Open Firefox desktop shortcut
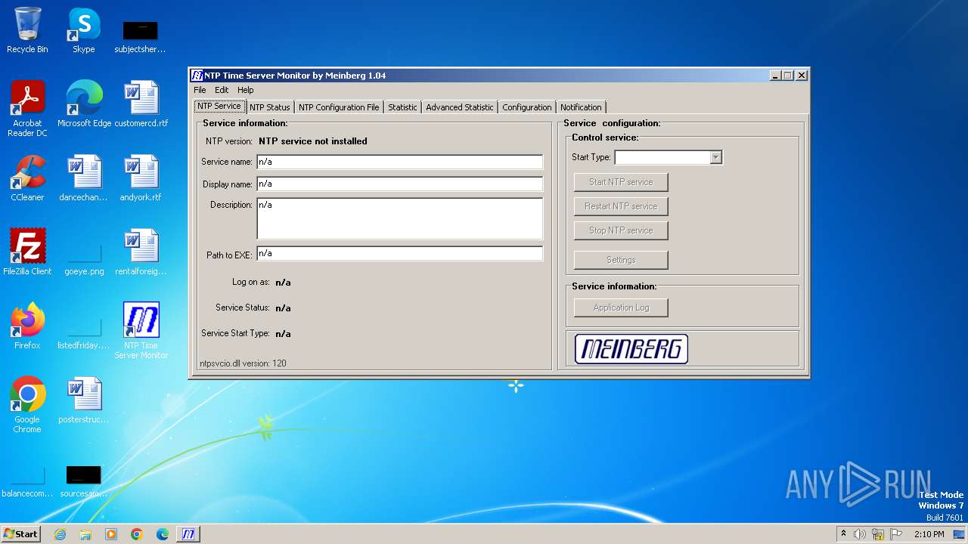968x544 pixels. [x=27, y=326]
